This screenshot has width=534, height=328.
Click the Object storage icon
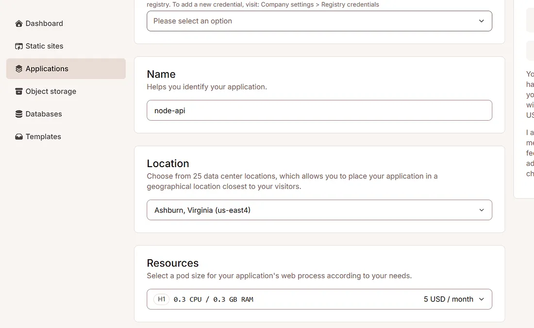pyautogui.click(x=18, y=91)
